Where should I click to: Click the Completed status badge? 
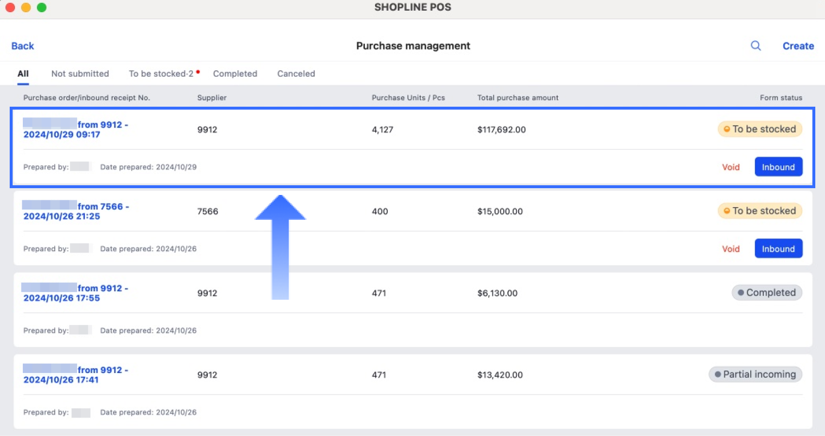766,292
